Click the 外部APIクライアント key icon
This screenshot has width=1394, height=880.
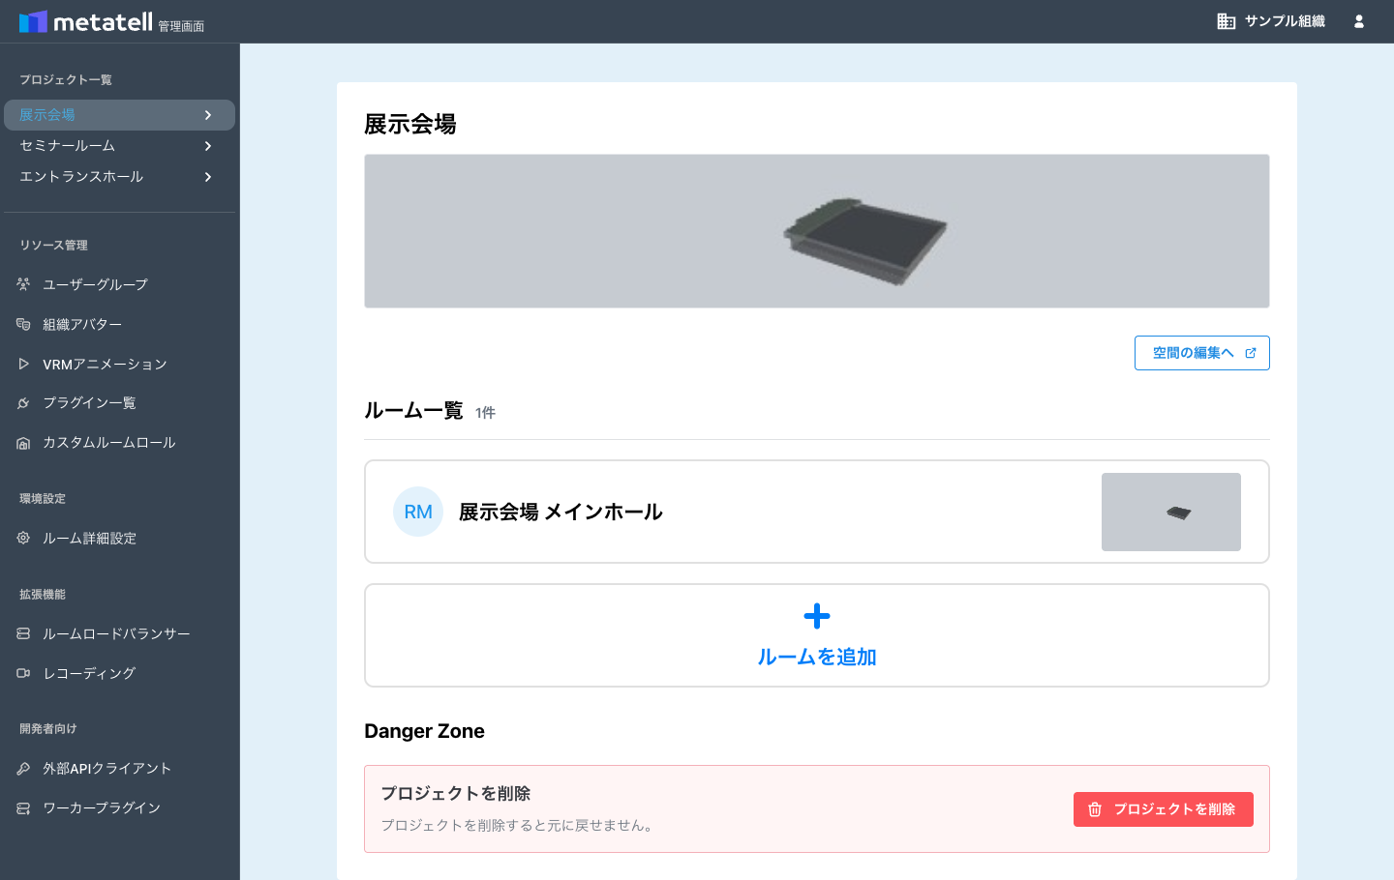pyautogui.click(x=23, y=769)
